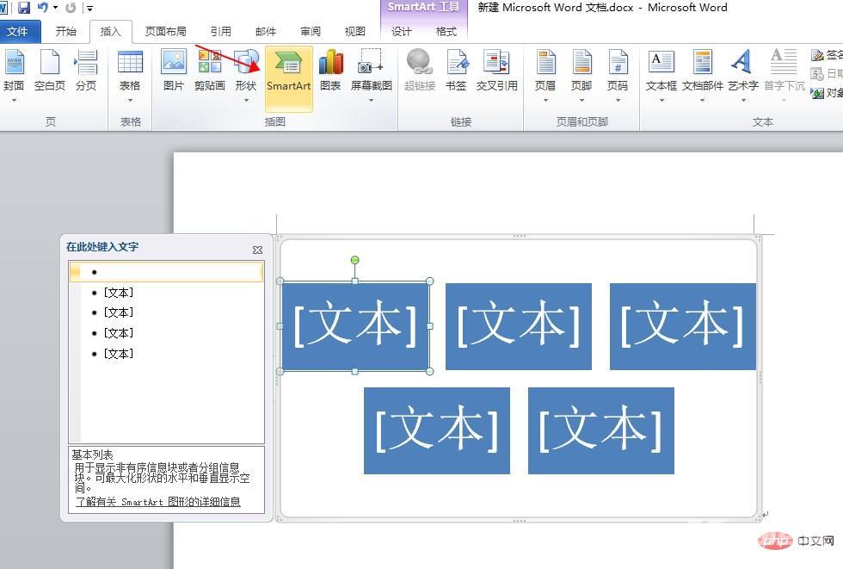843x569 pixels.
Task: Switch to the 页面布局 tab
Action: pyautogui.click(x=165, y=32)
